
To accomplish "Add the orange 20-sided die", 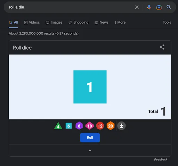I will [111, 126].
